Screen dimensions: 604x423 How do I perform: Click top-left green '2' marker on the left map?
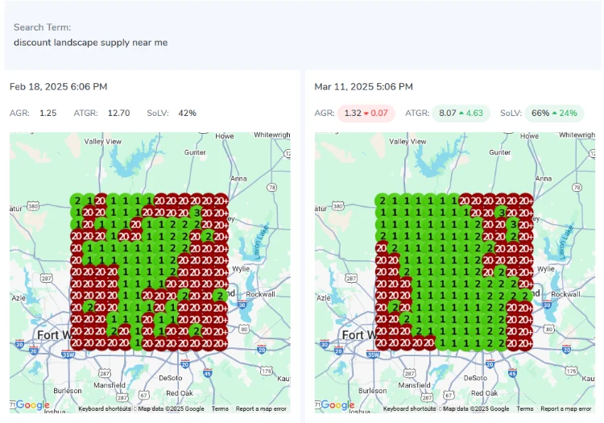(77, 201)
